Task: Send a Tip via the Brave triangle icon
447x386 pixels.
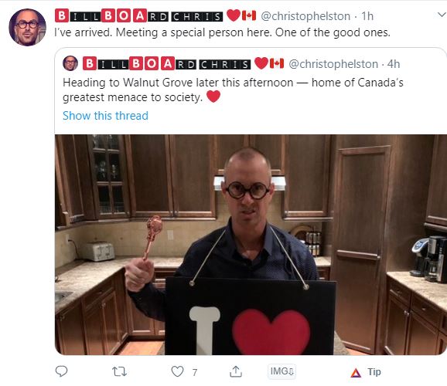Action: (x=366, y=372)
